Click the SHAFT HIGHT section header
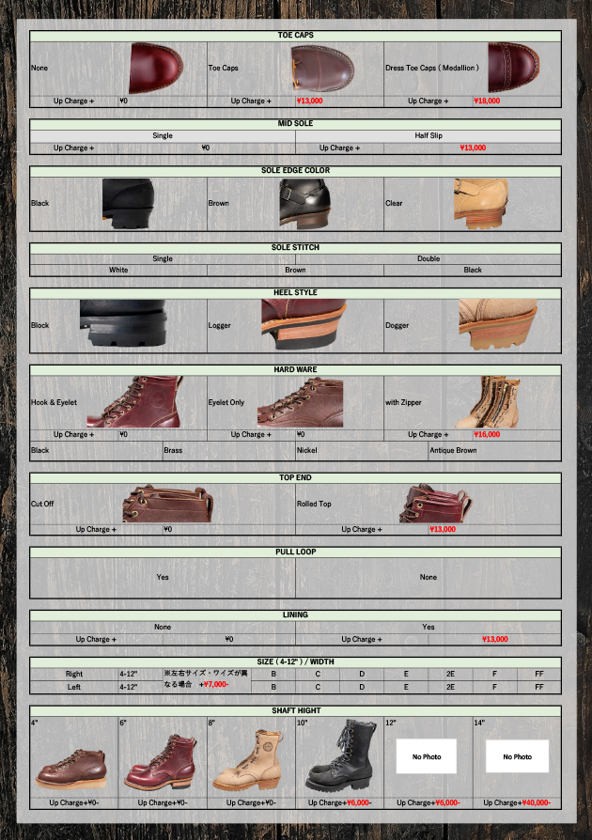This screenshot has height=840, width=592. pyautogui.click(x=295, y=710)
